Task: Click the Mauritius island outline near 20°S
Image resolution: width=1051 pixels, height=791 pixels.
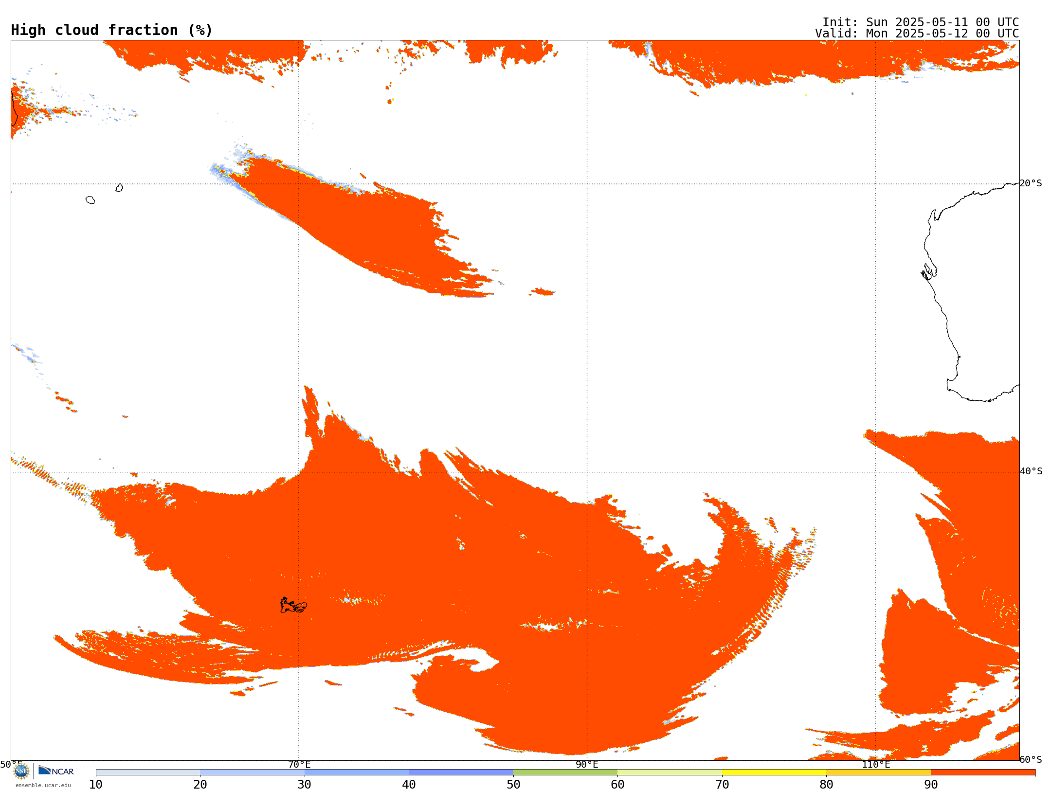Action: (119, 188)
